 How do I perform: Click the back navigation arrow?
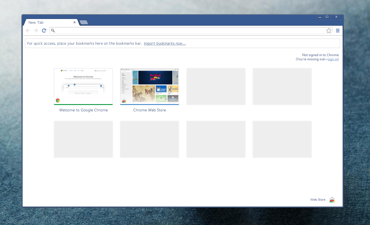pos(28,30)
